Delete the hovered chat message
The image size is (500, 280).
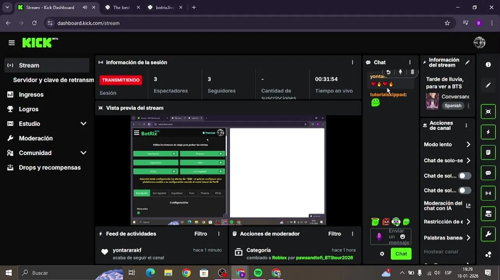pyautogui.click(x=412, y=72)
